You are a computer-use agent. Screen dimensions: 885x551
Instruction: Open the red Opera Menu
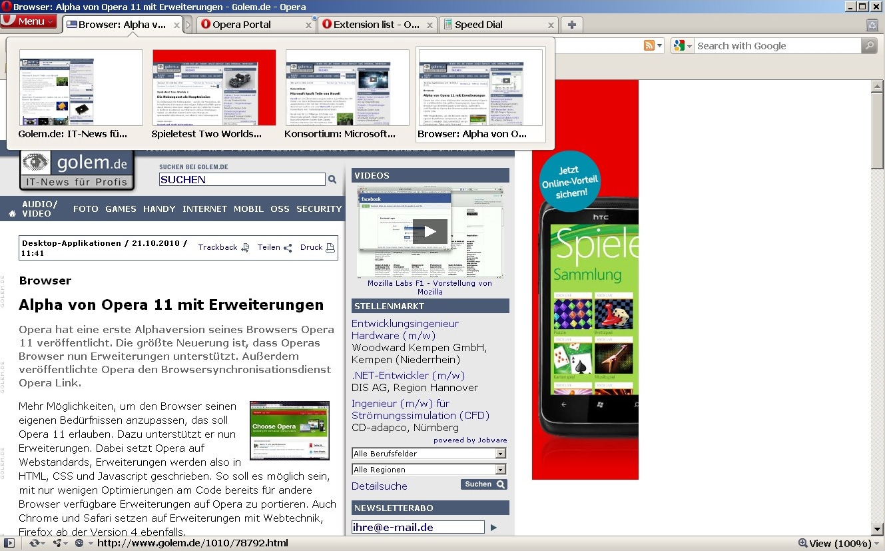[27, 21]
